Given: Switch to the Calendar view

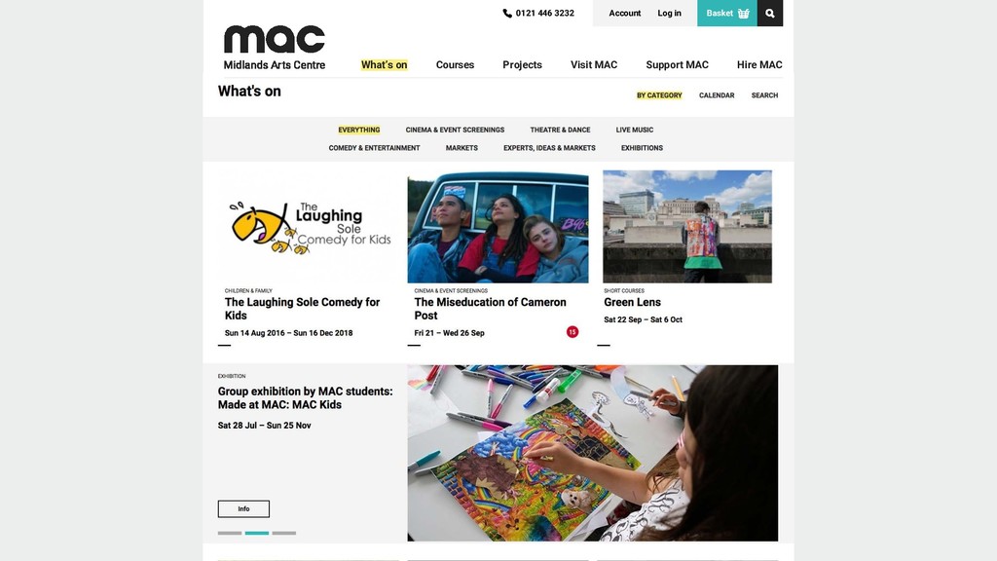Looking at the screenshot, I should click(x=717, y=95).
